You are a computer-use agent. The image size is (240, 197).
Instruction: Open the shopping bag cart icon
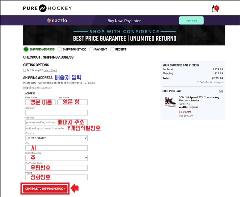(215, 9)
